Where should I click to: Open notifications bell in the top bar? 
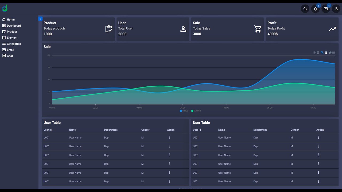(316, 9)
